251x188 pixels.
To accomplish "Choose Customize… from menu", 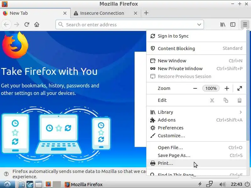I will (x=196, y=136).
